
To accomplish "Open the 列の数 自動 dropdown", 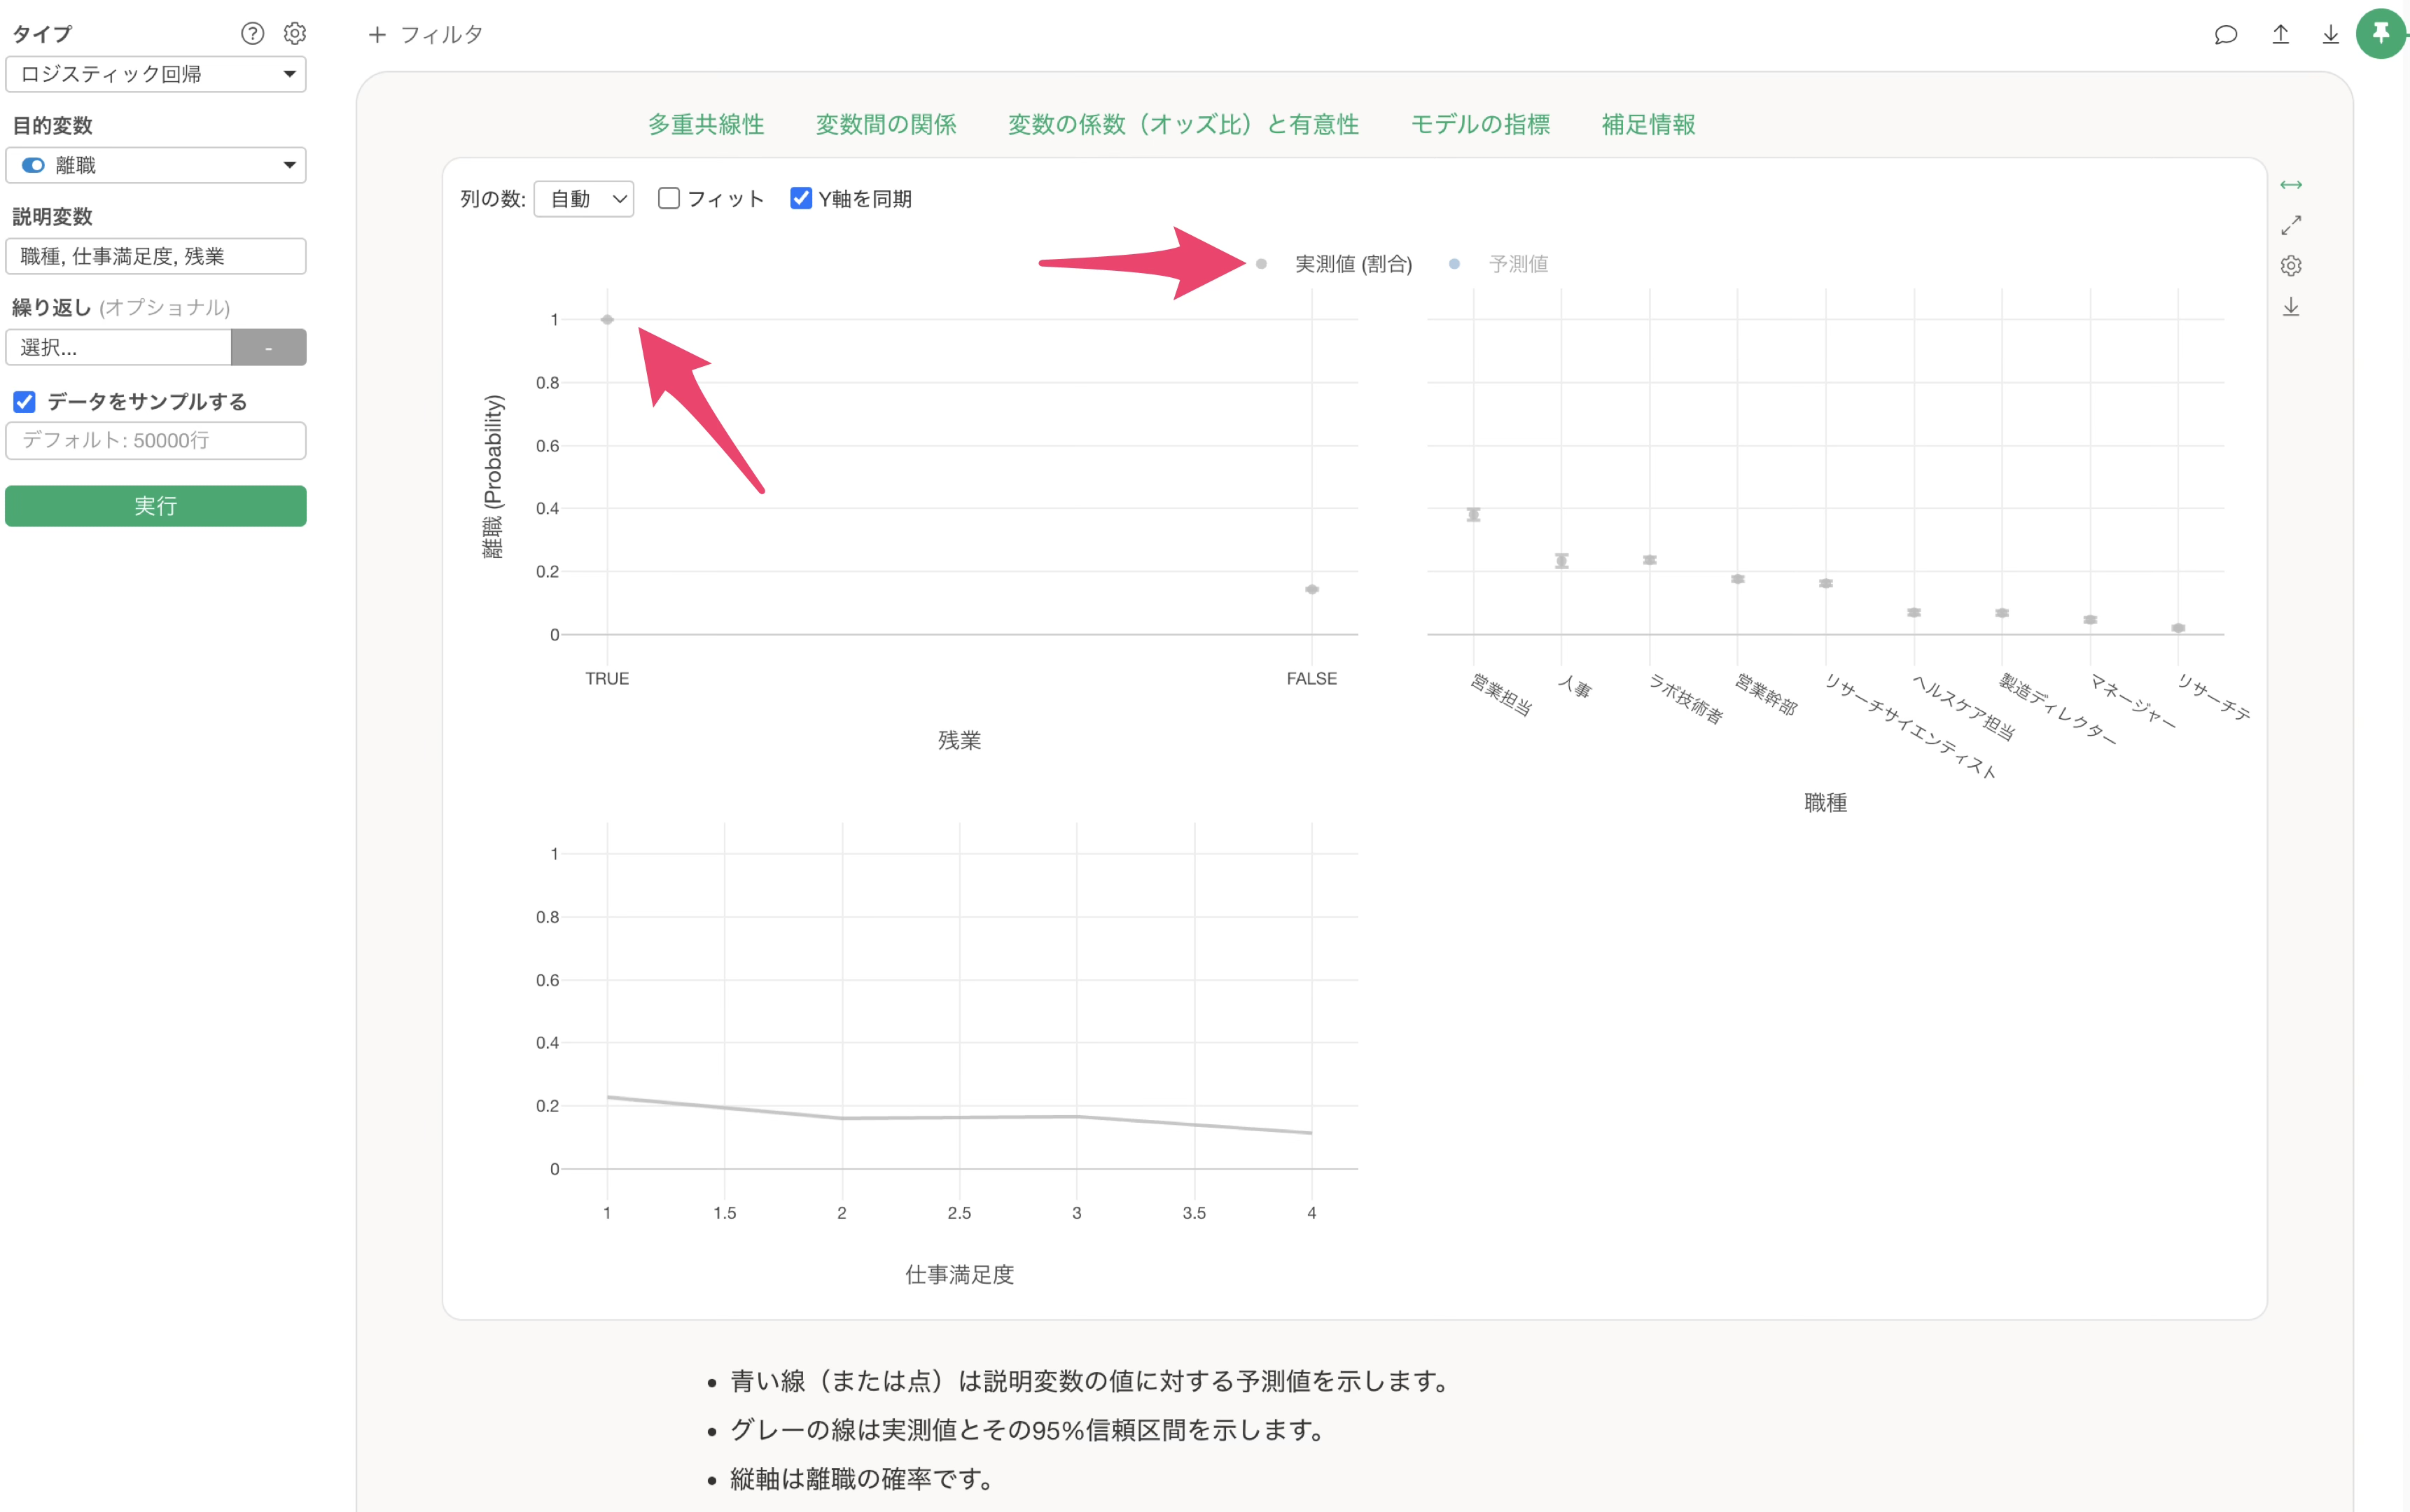I will [x=584, y=199].
